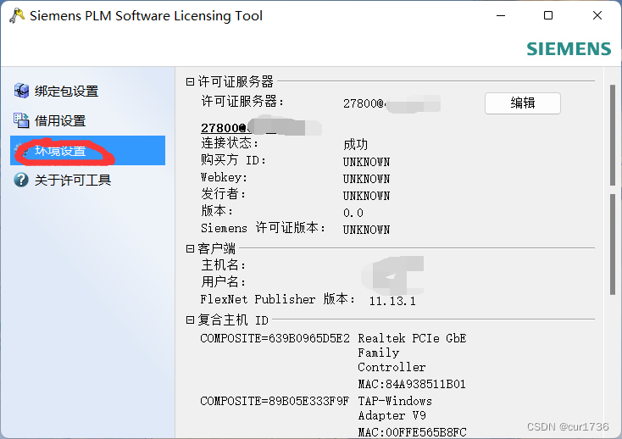Image resolution: width=622 pixels, height=439 pixels.
Task: Open 借用设置 sidebar item
Action: click(x=60, y=121)
